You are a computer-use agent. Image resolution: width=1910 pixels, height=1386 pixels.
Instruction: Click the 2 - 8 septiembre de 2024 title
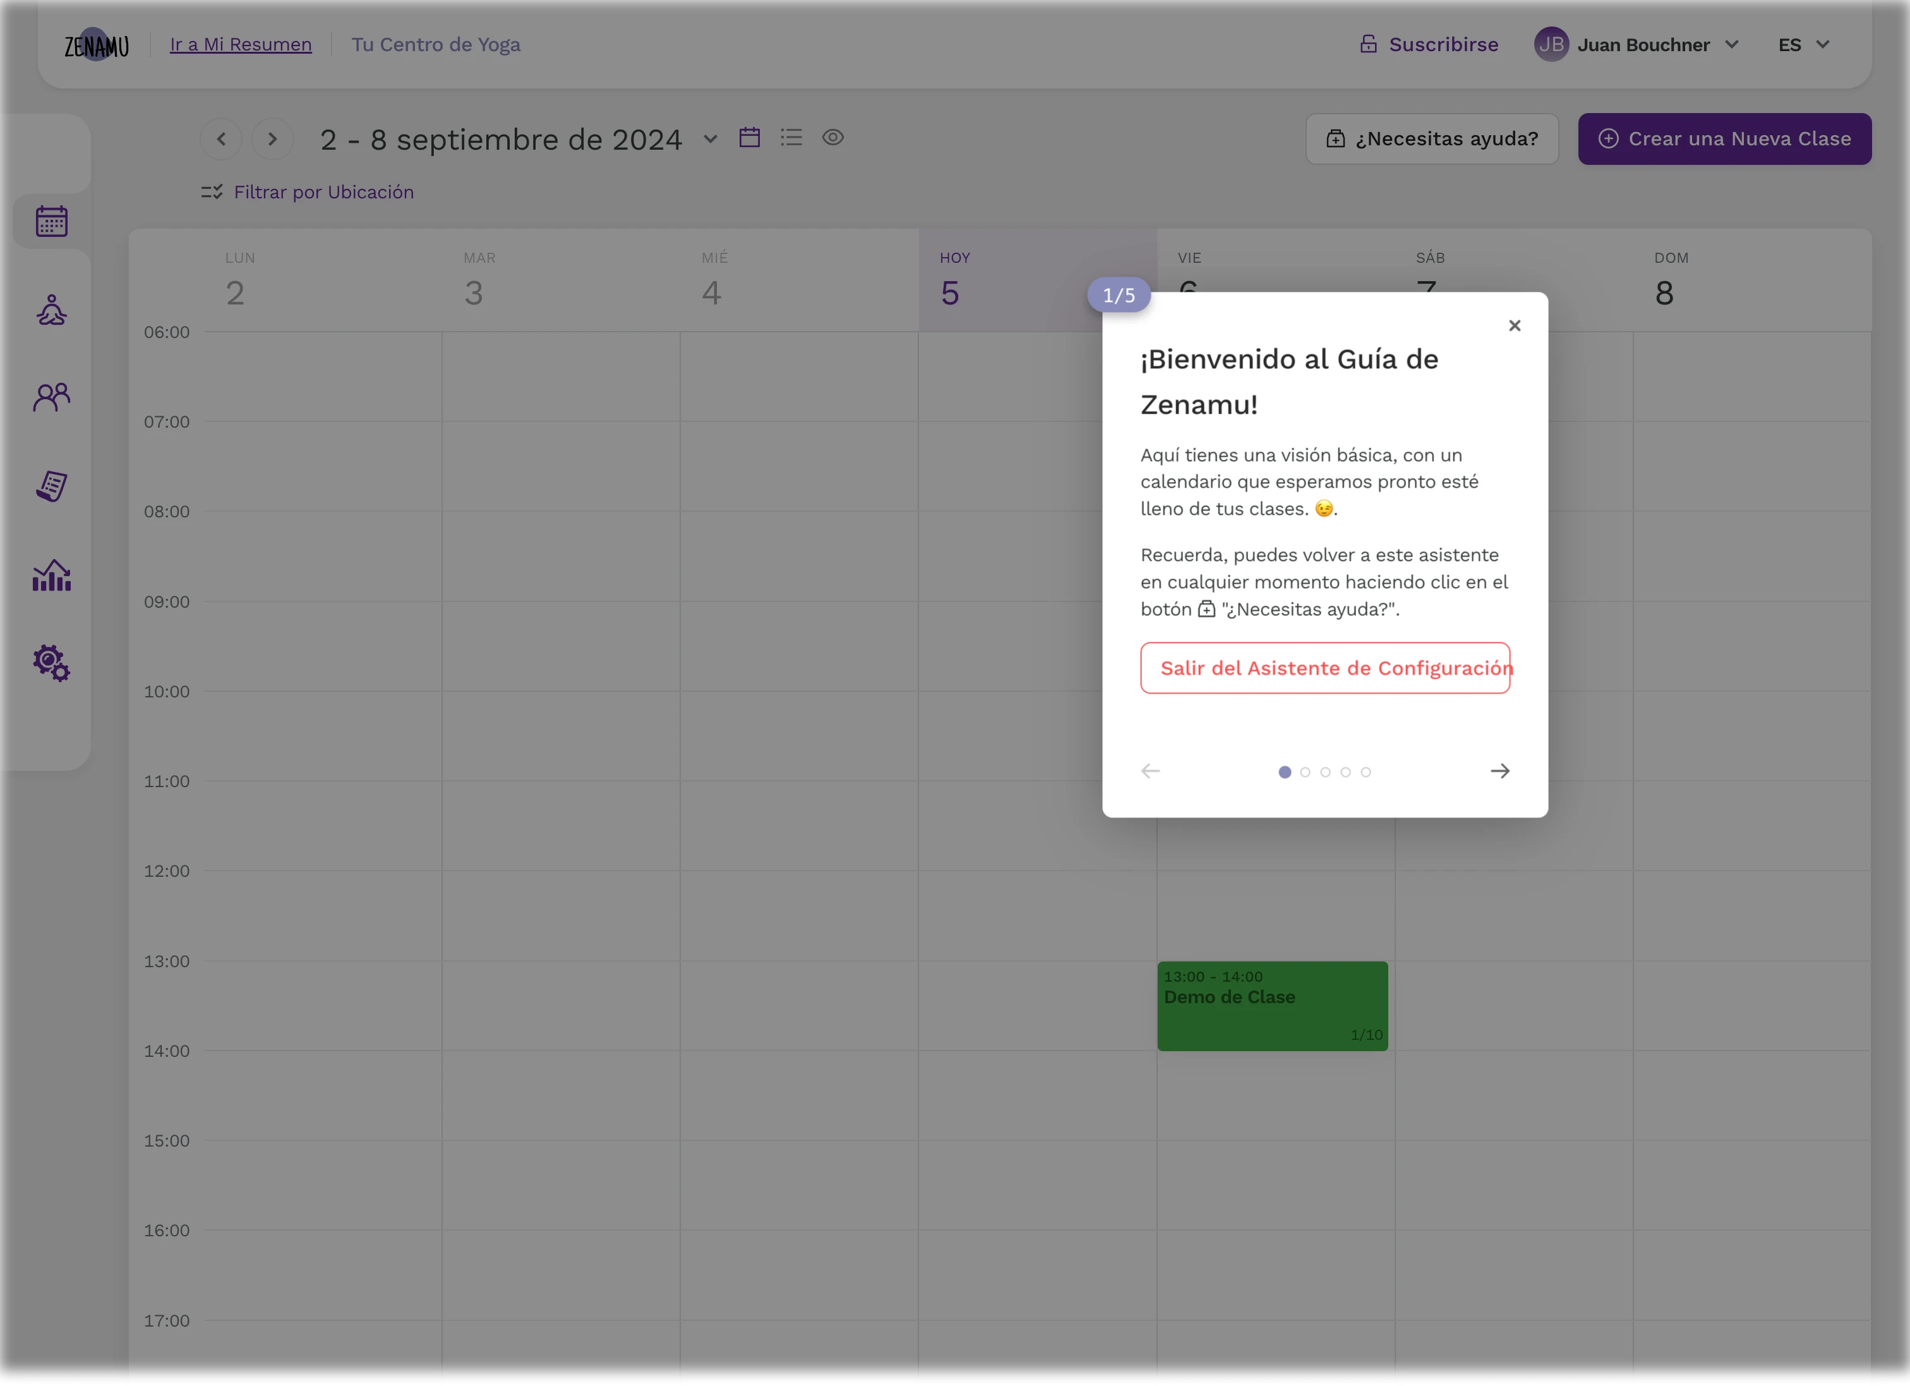point(501,139)
